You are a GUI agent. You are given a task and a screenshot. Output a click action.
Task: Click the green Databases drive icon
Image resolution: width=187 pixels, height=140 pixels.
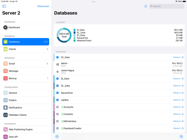click(x=6, y=42)
